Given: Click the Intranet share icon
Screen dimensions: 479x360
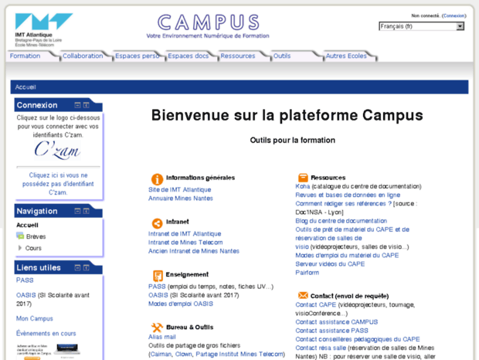Looking at the screenshot, I should 157,223.
